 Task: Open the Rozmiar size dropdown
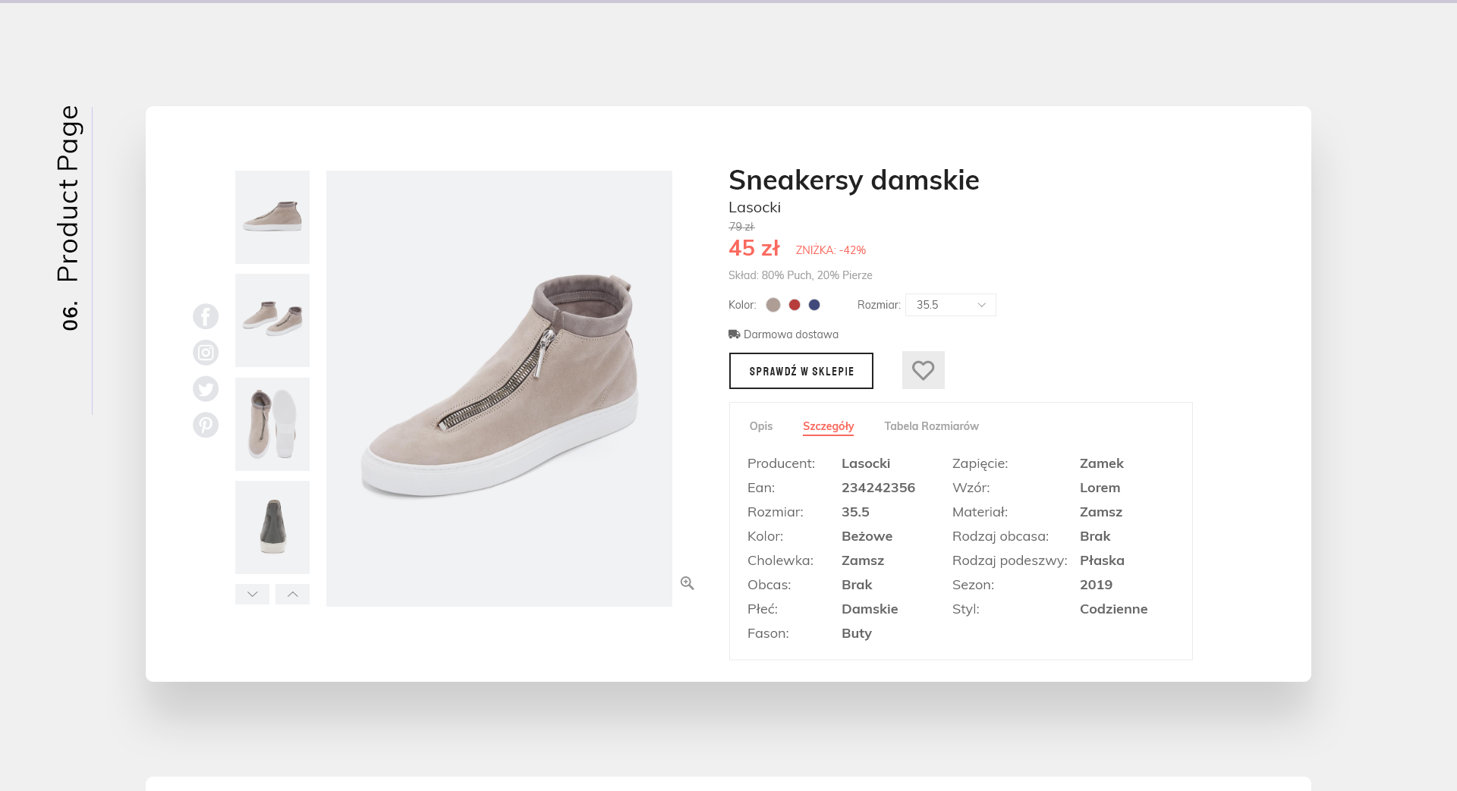[x=950, y=305]
